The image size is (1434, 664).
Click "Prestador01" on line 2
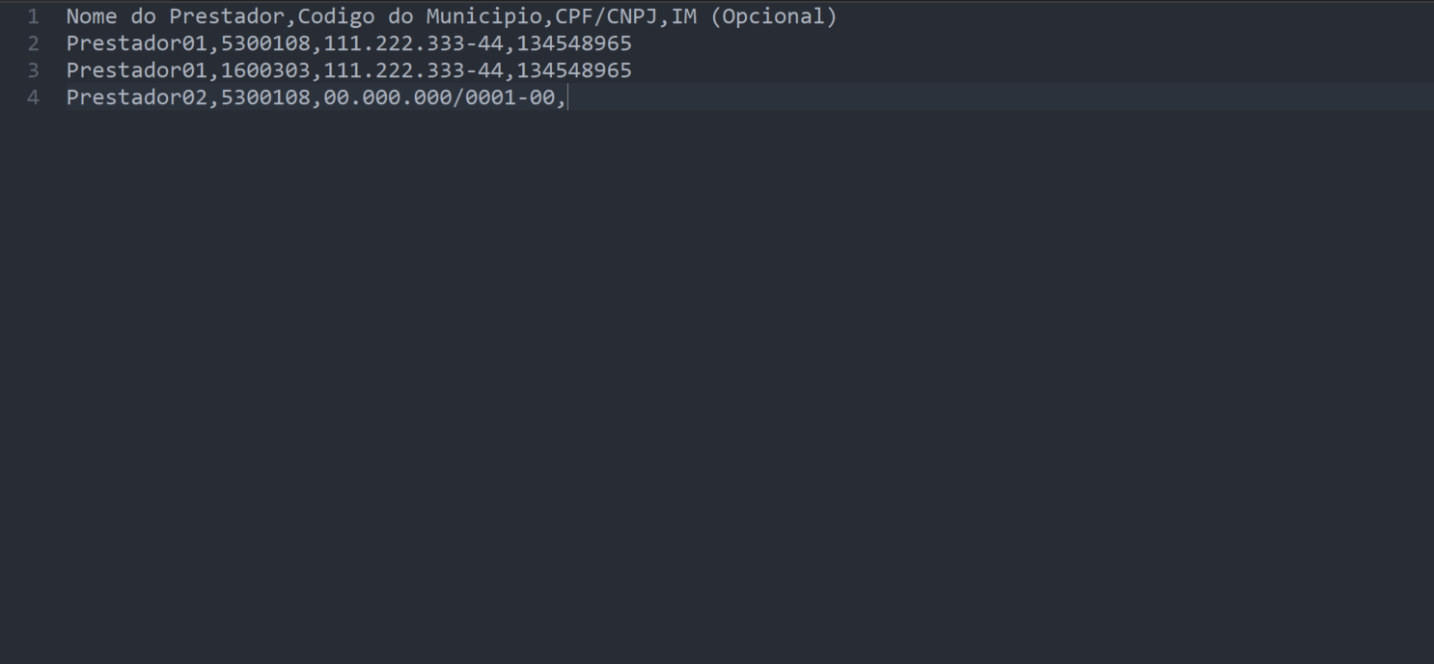pos(136,43)
